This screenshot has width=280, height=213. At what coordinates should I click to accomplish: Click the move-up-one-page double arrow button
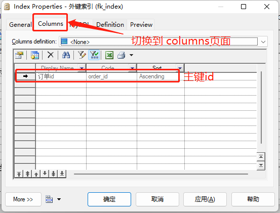point(27,174)
